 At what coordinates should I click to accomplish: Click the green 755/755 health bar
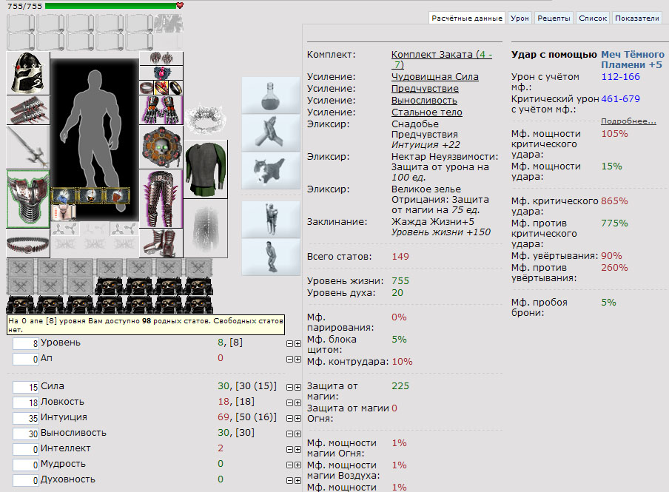pyautogui.click(x=111, y=6)
